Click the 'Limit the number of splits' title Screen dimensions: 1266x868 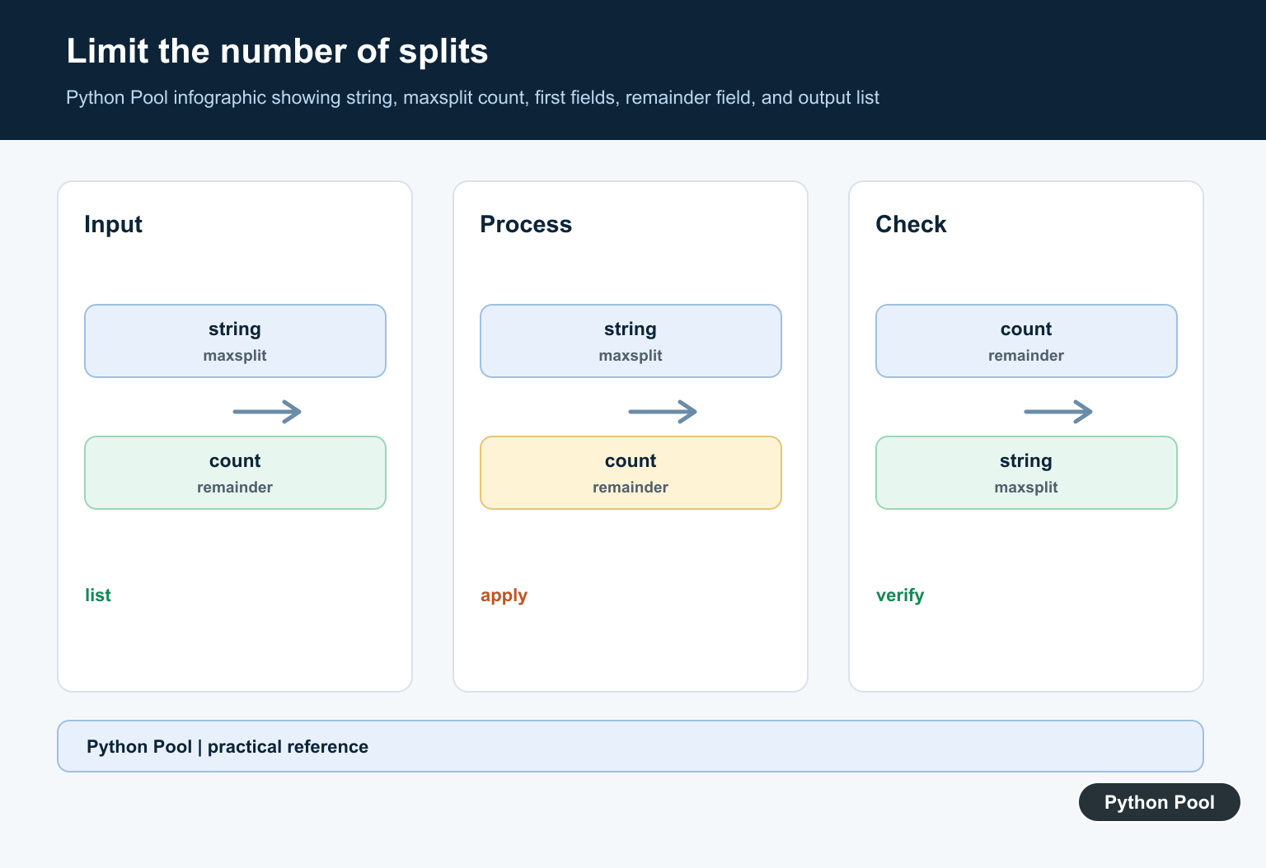pyautogui.click(x=277, y=51)
